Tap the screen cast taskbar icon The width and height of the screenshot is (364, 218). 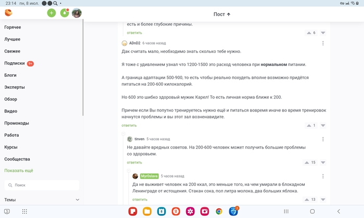(x=7, y=212)
